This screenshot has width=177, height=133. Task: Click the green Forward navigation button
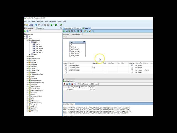(x=56, y=25)
